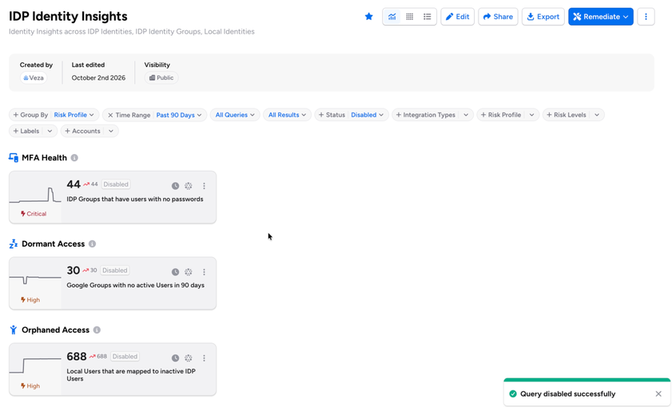Expand Accounts filter chevron
Screen dimensions: 672x407
click(x=111, y=131)
